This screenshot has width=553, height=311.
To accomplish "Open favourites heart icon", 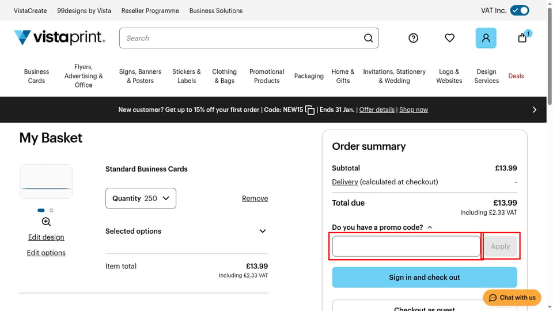I will [449, 38].
